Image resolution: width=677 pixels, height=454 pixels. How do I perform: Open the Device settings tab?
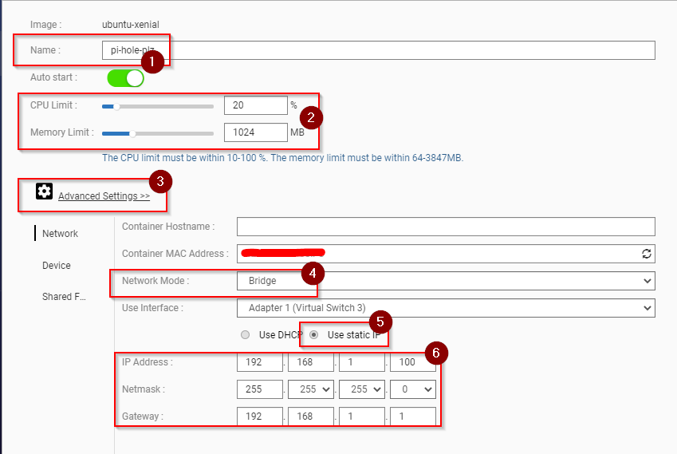pyautogui.click(x=57, y=266)
